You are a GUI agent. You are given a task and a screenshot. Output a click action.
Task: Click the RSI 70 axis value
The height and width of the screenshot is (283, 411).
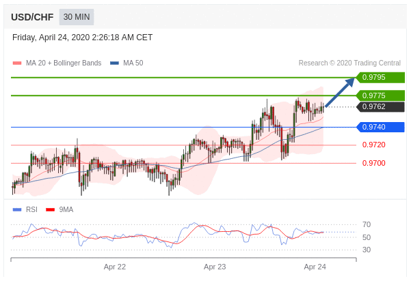coord(367,224)
